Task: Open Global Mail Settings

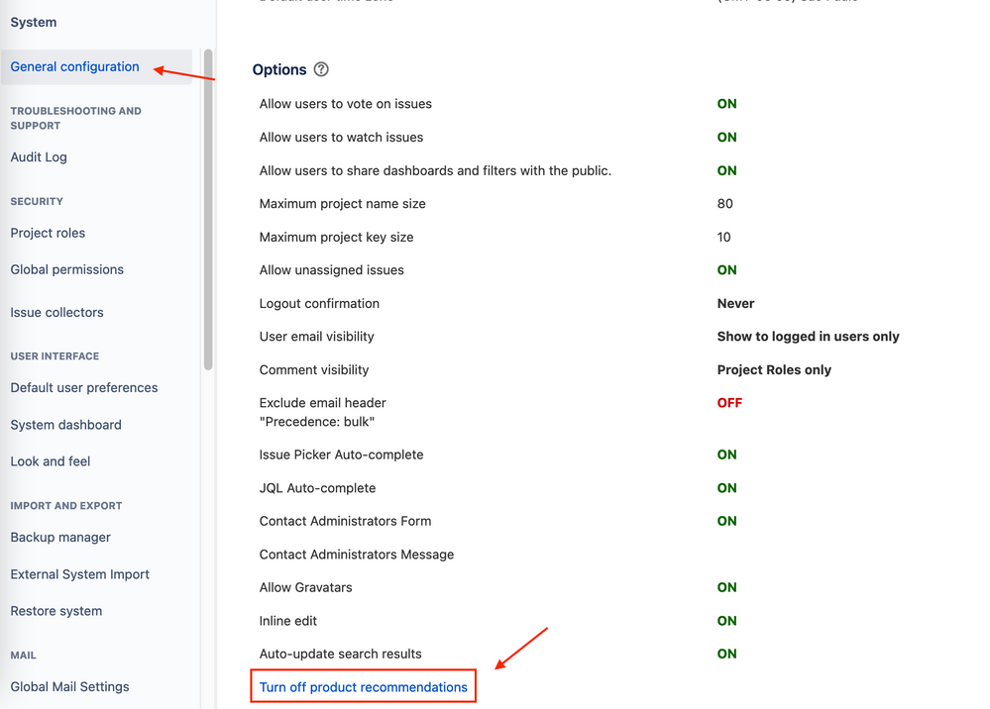Action: click(69, 686)
